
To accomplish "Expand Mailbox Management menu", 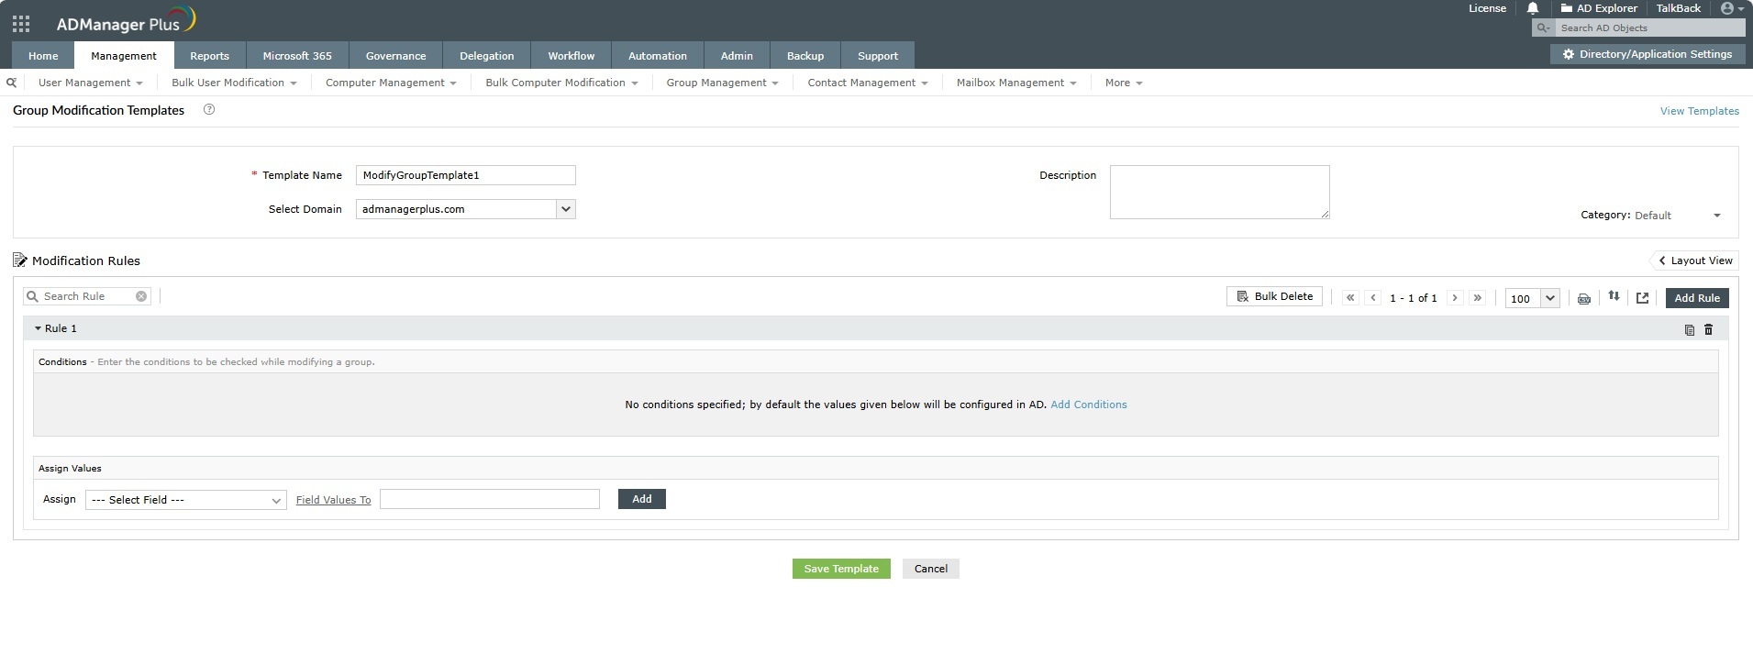I will [x=1016, y=83].
